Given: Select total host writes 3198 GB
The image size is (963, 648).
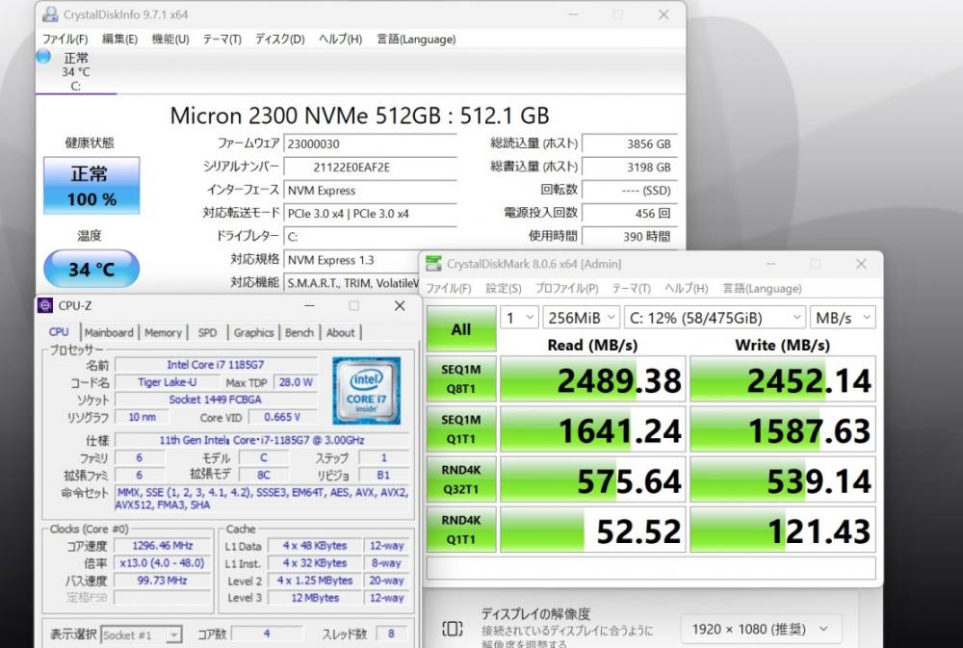Looking at the screenshot, I should coord(629,168).
